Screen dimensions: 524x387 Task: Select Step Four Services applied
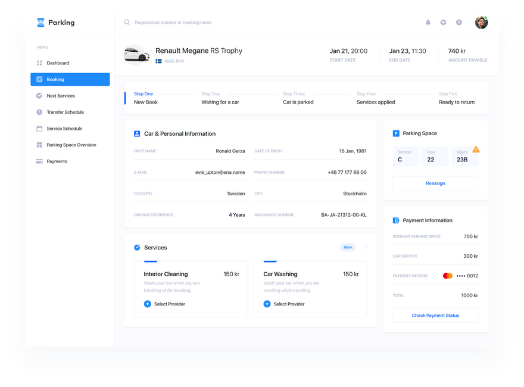pos(376,98)
